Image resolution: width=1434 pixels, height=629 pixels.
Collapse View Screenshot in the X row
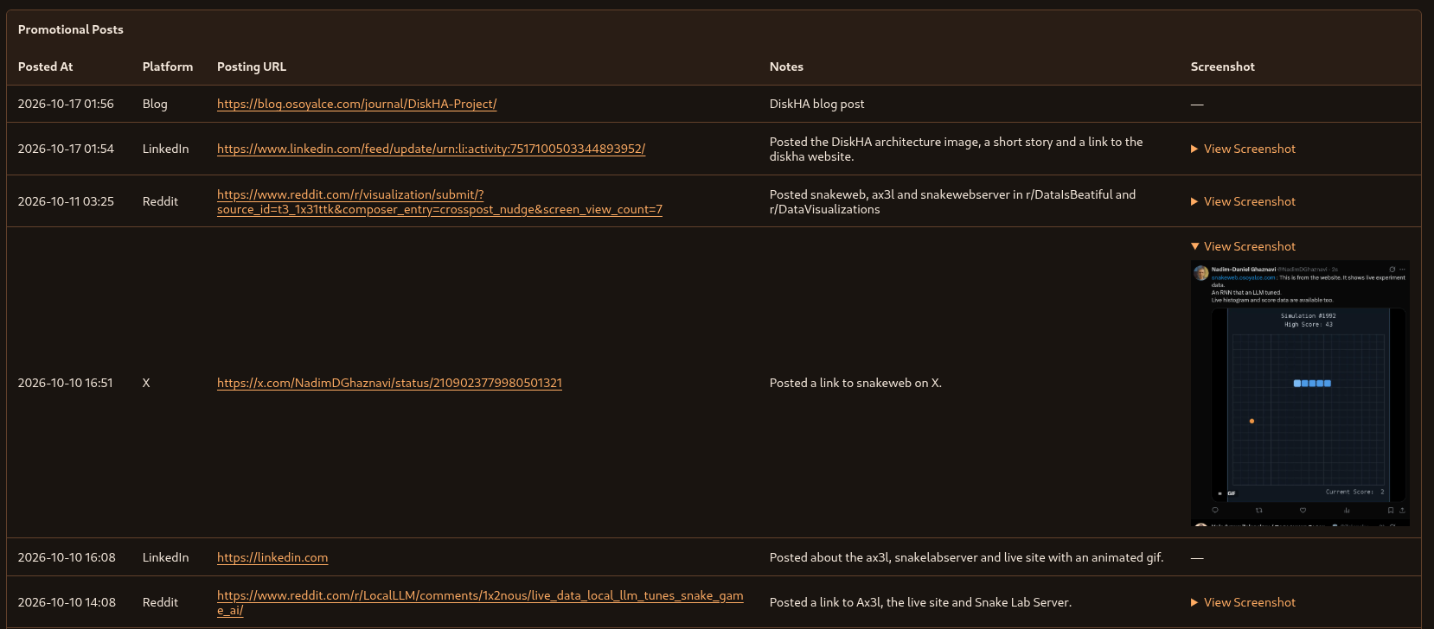(x=1243, y=246)
